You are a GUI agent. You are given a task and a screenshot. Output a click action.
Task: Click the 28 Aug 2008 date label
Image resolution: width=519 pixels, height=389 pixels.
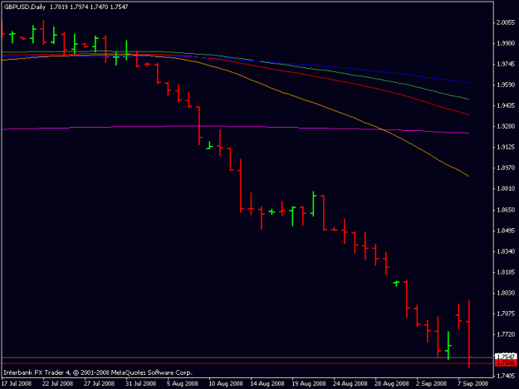coord(392,383)
